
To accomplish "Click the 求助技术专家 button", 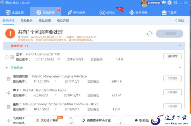I will click(x=47, y=120).
